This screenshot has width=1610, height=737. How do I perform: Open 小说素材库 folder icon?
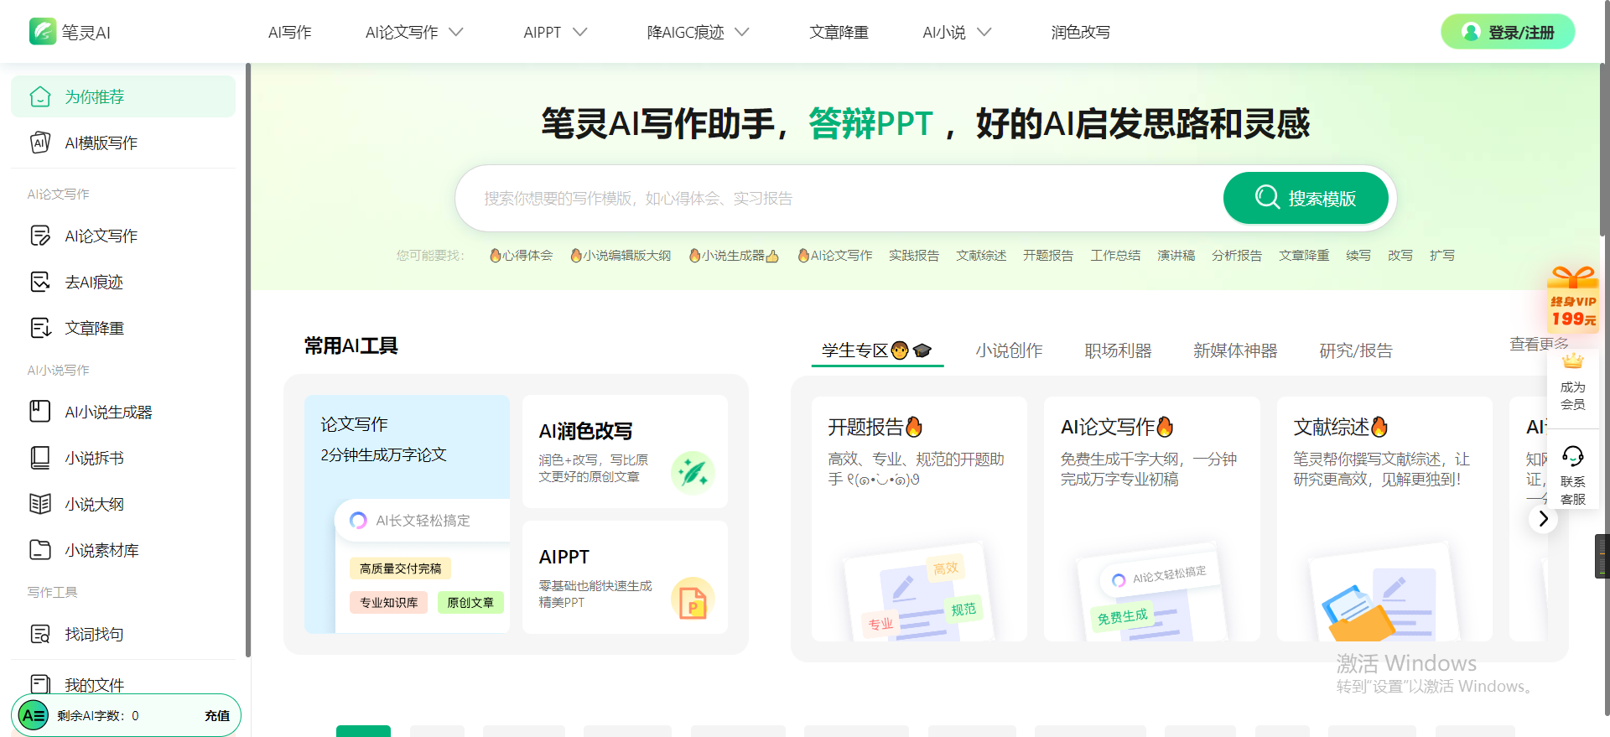(x=40, y=550)
